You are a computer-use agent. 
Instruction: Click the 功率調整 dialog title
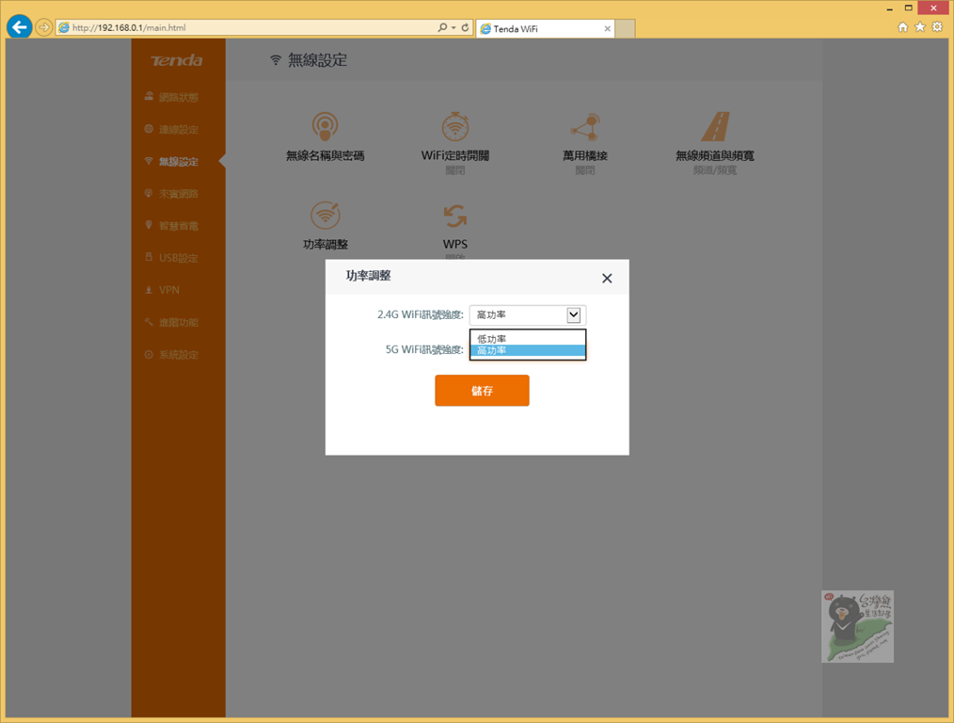click(368, 276)
